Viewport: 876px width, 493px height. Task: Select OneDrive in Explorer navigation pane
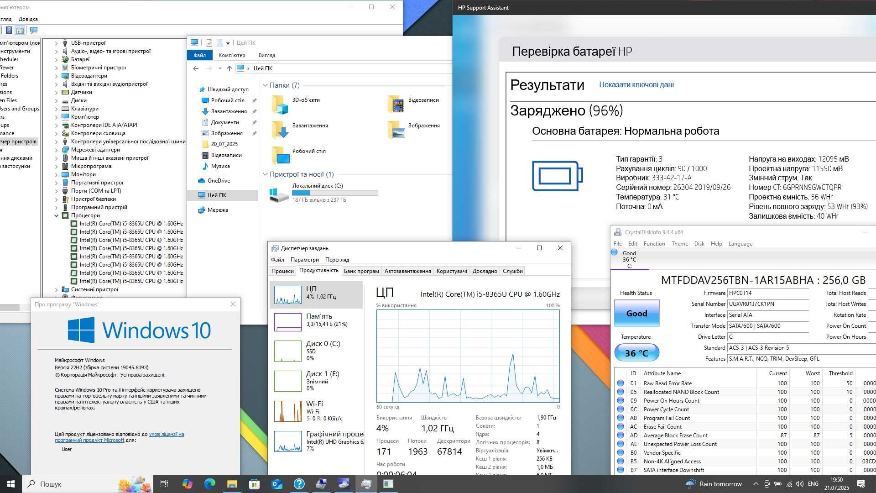[x=218, y=181]
